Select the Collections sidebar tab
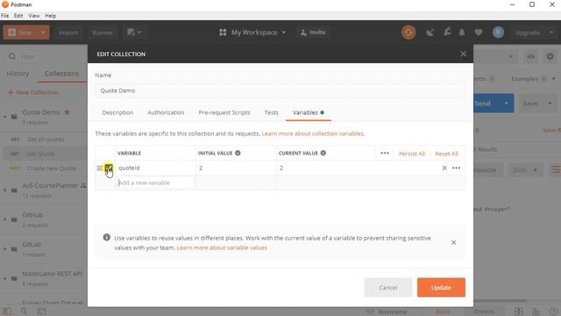This screenshot has height=316, width=561. [61, 74]
